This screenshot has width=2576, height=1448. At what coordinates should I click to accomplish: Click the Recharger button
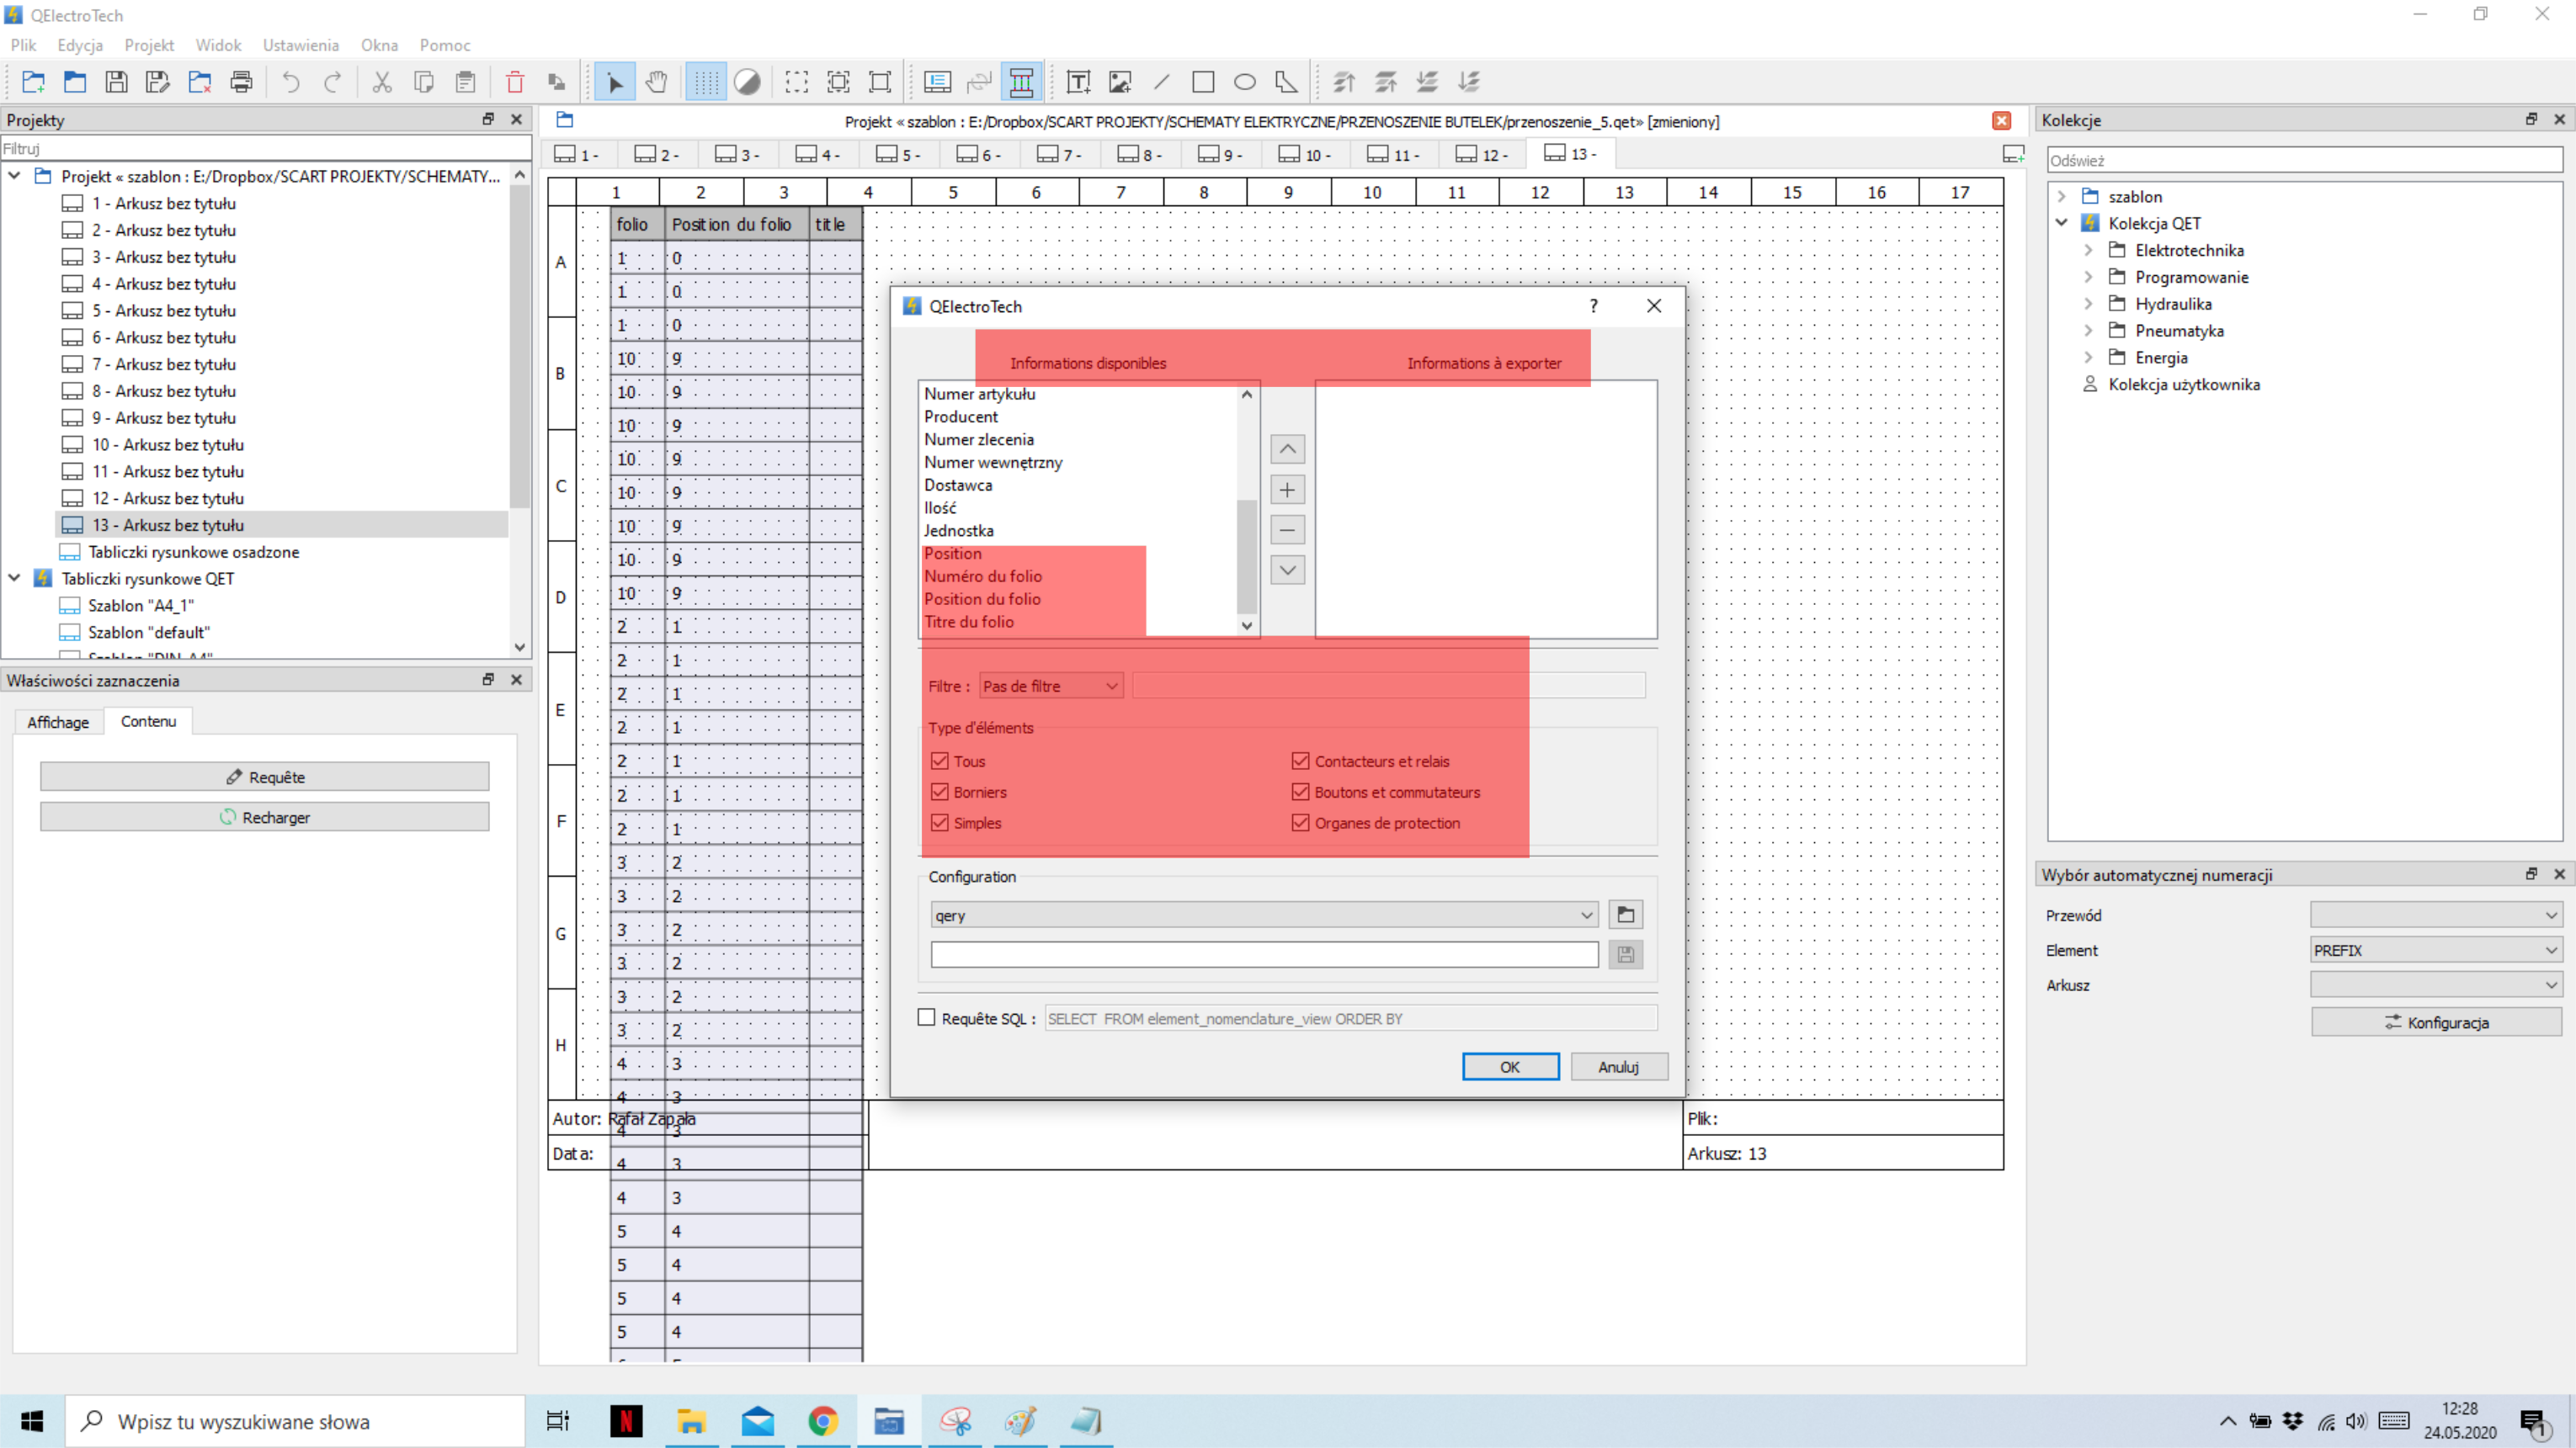click(x=264, y=818)
